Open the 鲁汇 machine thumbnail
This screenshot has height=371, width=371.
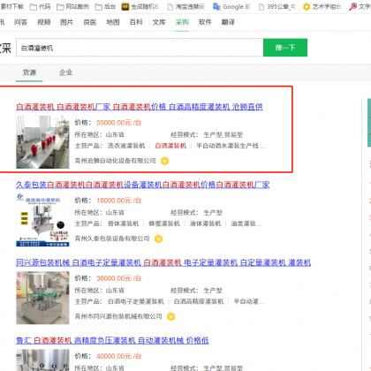point(42,360)
